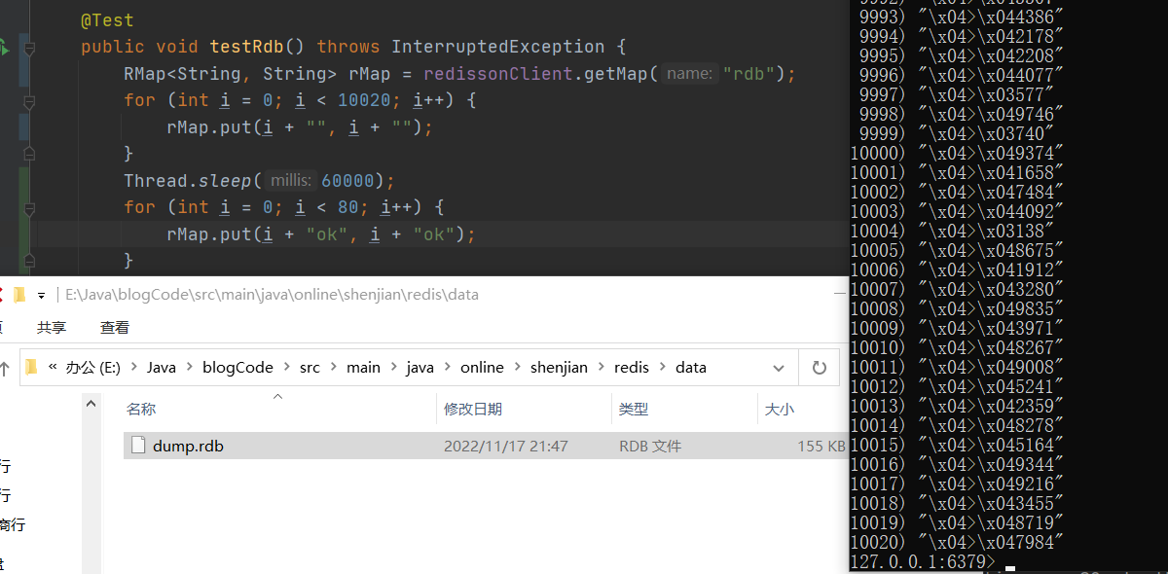1168x574 pixels.
Task: Click the 155 KB size cell
Action: pyautogui.click(x=821, y=447)
